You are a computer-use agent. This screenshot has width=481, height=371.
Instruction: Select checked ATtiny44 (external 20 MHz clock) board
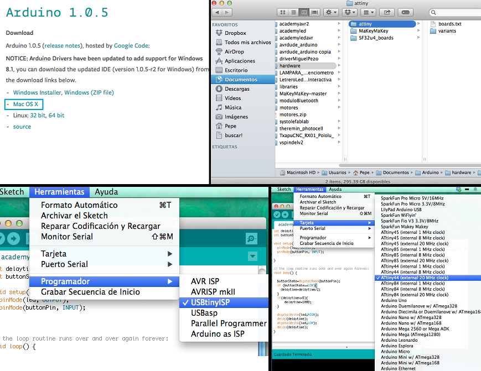pyautogui.click(x=428, y=278)
